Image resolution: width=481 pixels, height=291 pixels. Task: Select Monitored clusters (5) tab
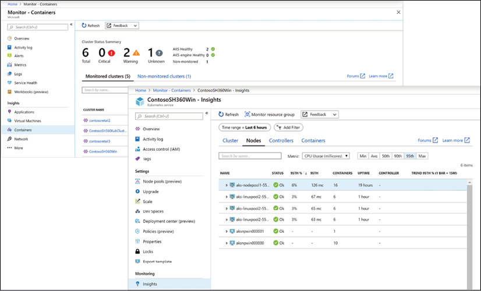[108, 76]
